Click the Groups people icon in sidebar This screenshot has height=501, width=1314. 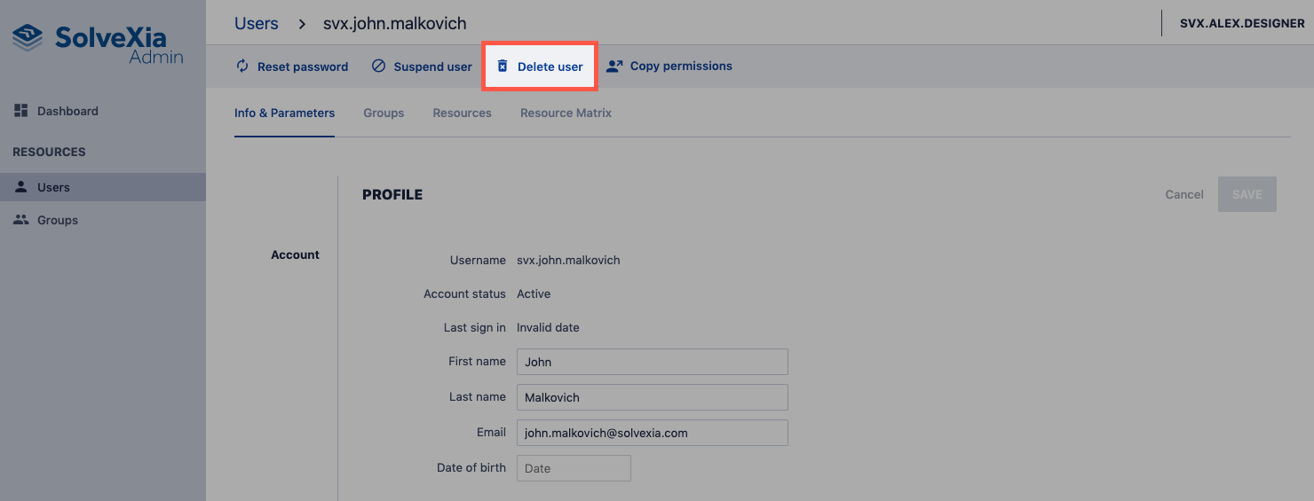coord(21,220)
